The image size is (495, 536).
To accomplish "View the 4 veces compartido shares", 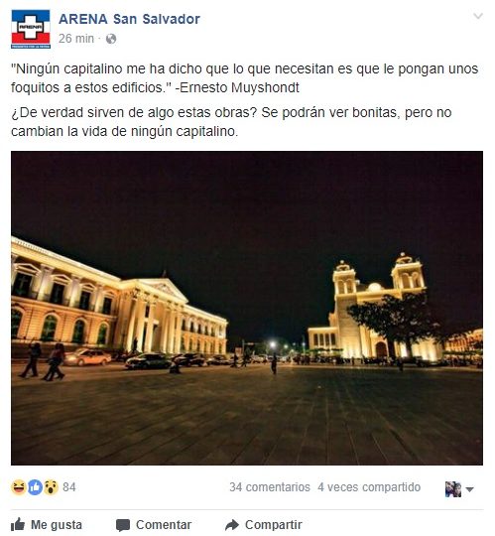I will 369,487.
